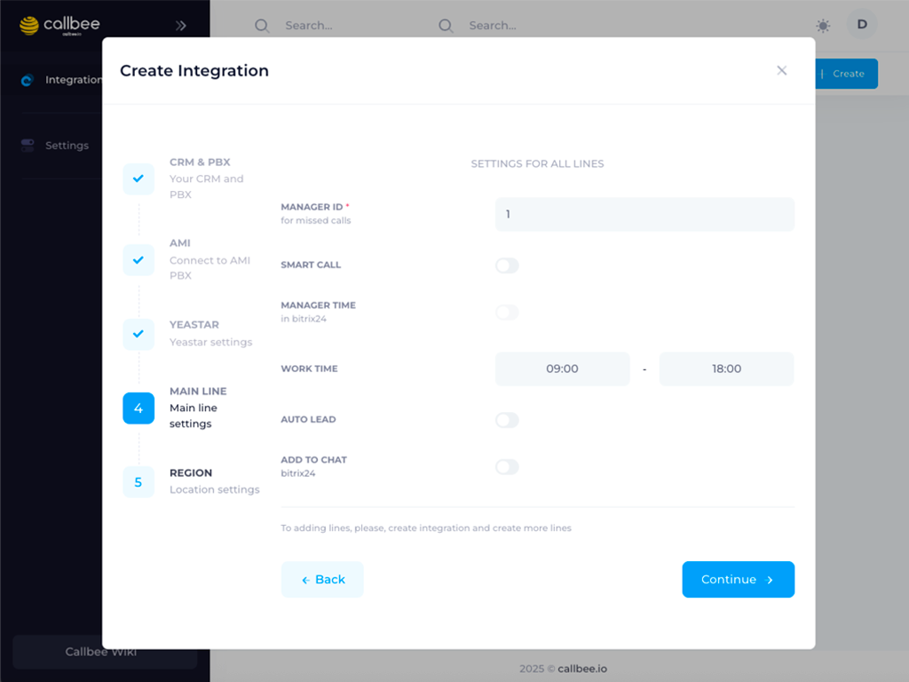This screenshot has height=682, width=909.
Task: Enable Add to Chat bitrix24 toggle
Action: (x=507, y=467)
